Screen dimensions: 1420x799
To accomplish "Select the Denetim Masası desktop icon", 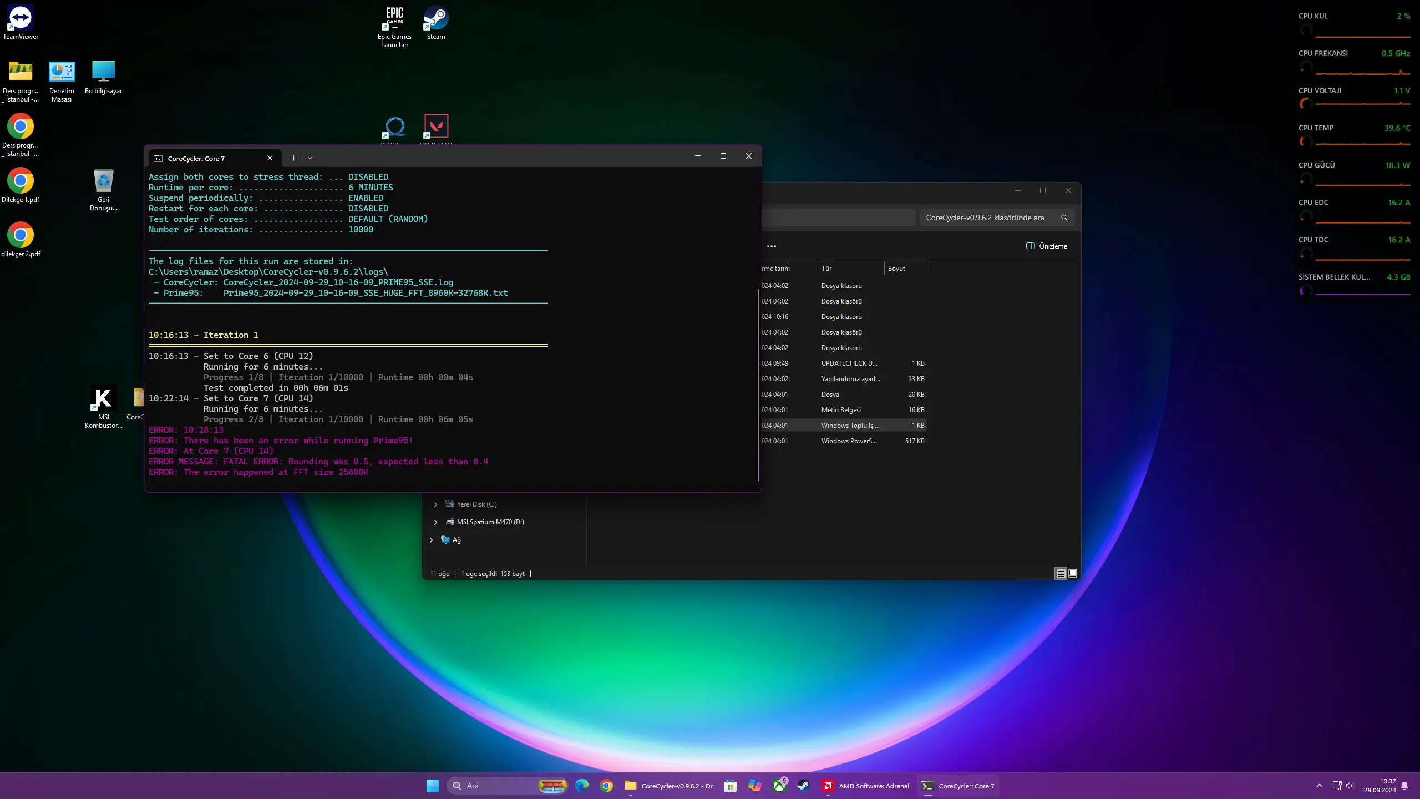I will pos(62,81).
